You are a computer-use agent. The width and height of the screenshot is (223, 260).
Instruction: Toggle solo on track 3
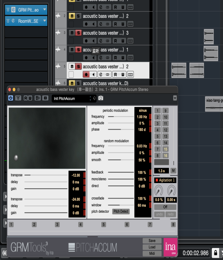click(x=78, y=33)
